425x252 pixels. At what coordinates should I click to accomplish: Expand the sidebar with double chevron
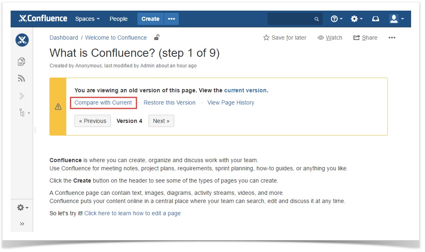[22, 224]
